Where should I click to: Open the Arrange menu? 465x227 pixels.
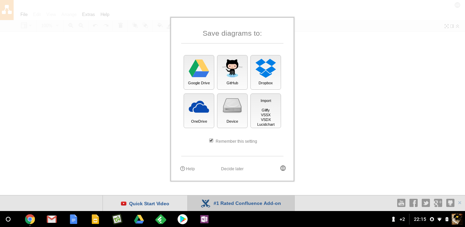click(69, 14)
